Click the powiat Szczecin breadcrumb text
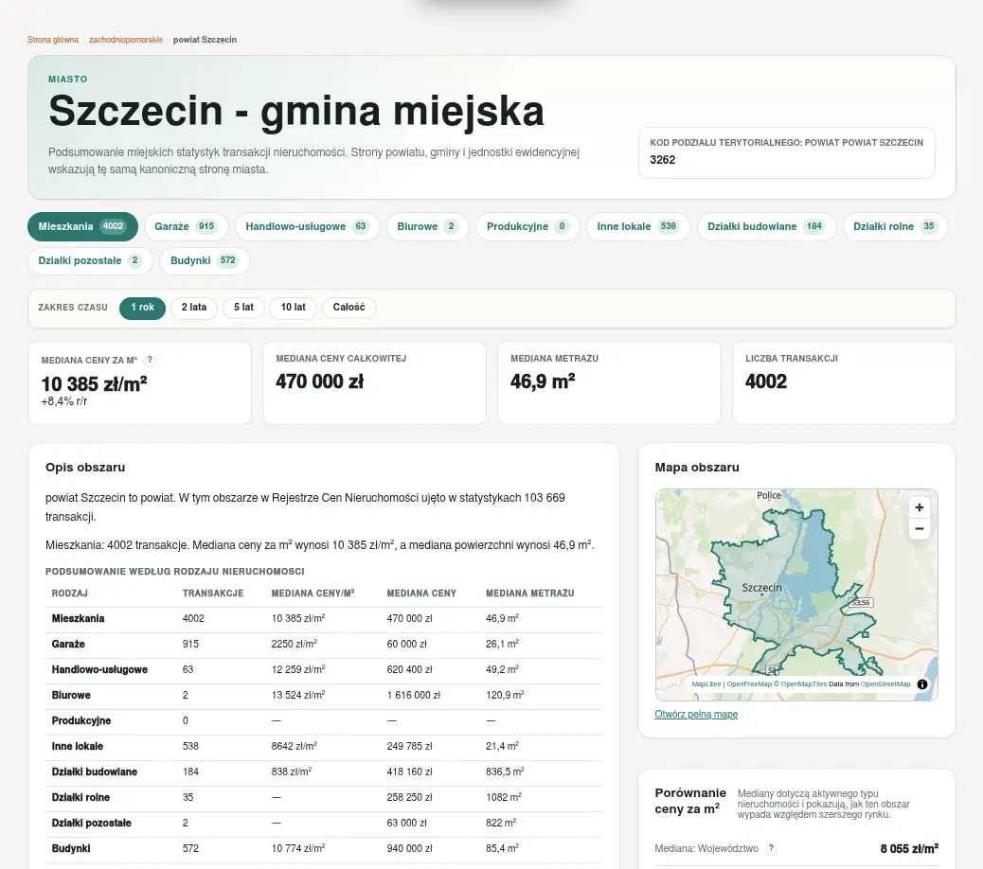Viewport: 983px width, 869px height. pyautogui.click(x=205, y=40)
